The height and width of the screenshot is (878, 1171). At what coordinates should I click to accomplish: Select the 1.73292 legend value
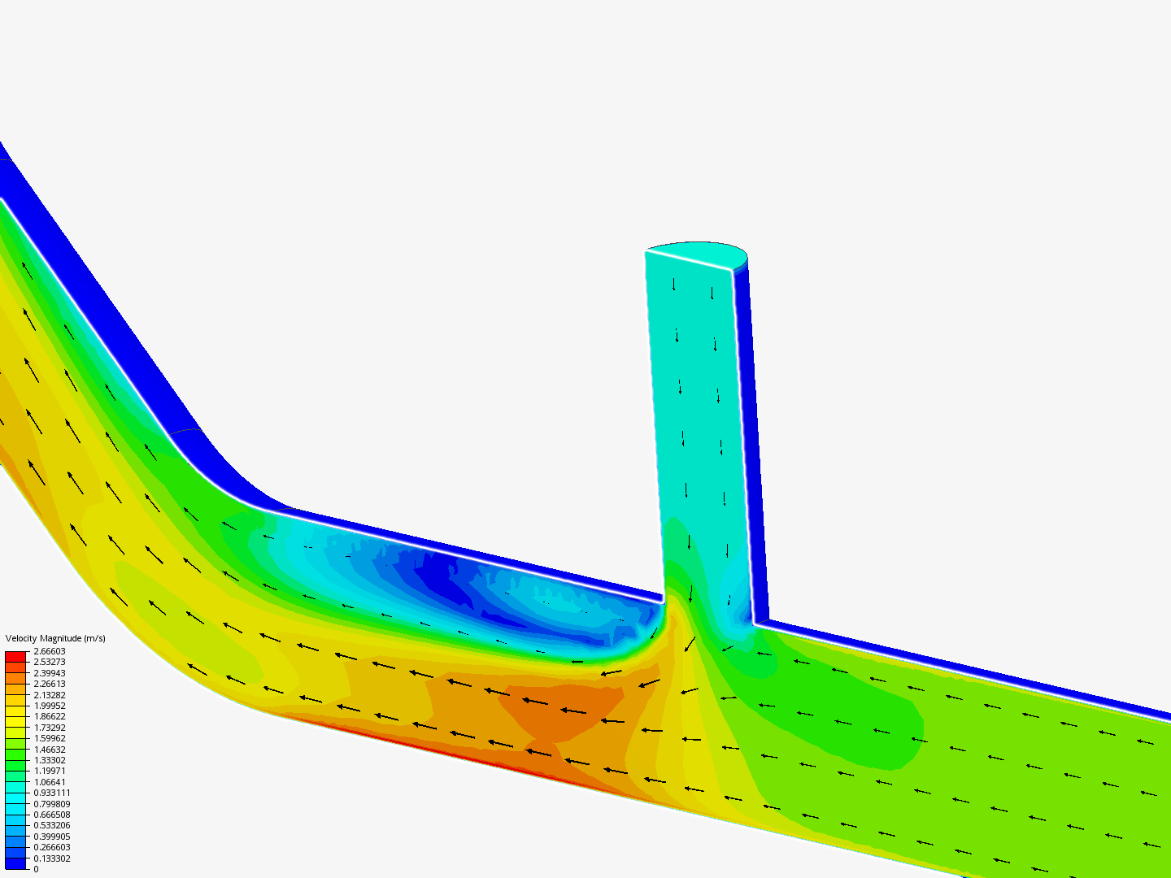50,728
